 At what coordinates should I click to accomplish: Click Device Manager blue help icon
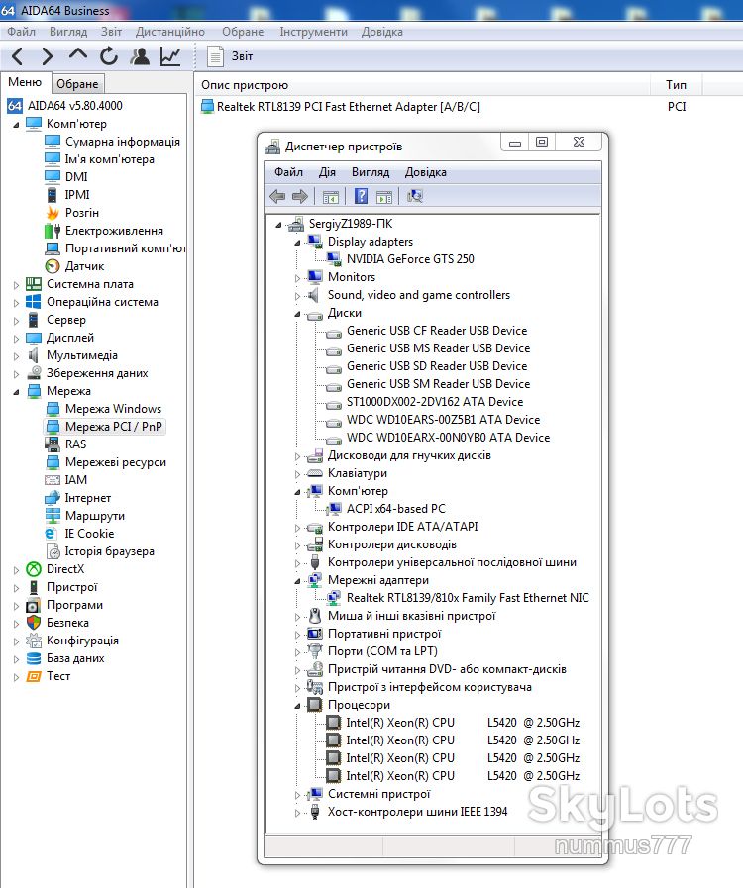[x=361, y=197]
